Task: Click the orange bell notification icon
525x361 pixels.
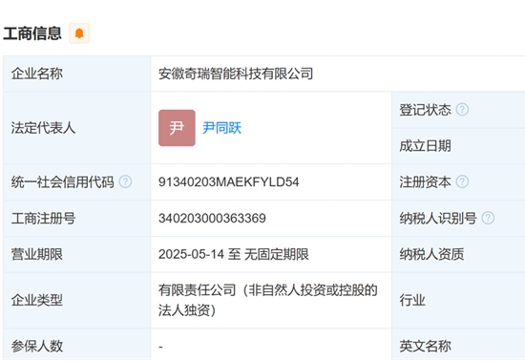Action: 79,33
